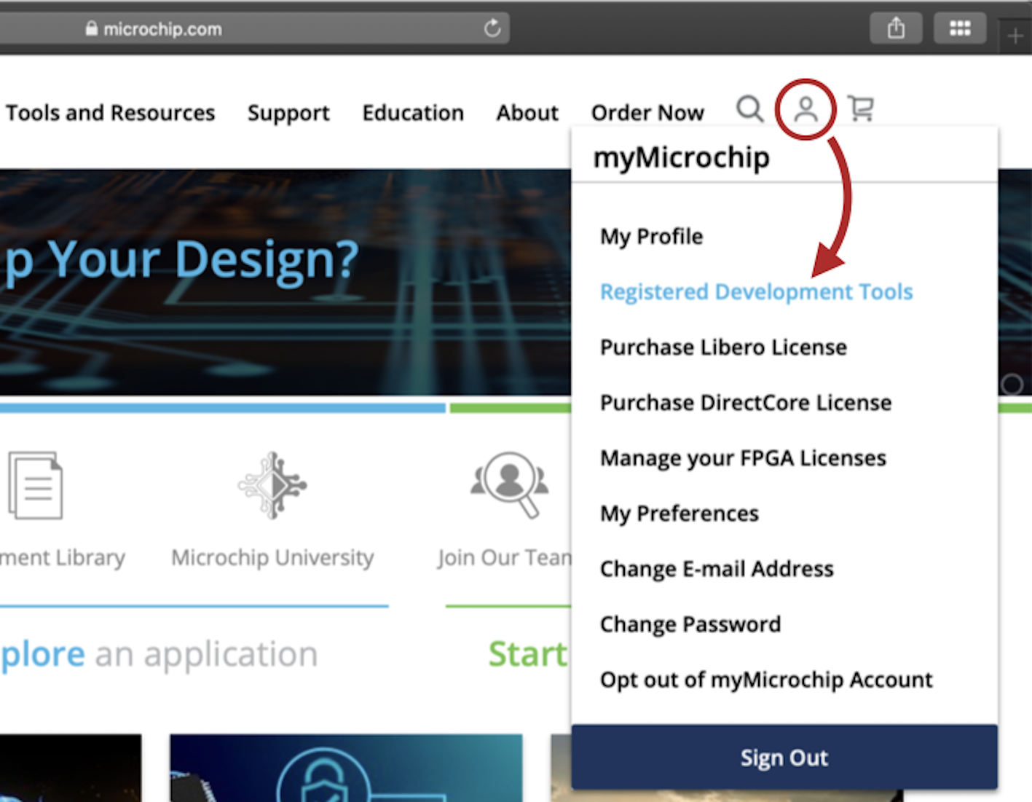Click the search magnifier icon
The height and width of the screenshot is (802, 1032).
tap(749, 110)
